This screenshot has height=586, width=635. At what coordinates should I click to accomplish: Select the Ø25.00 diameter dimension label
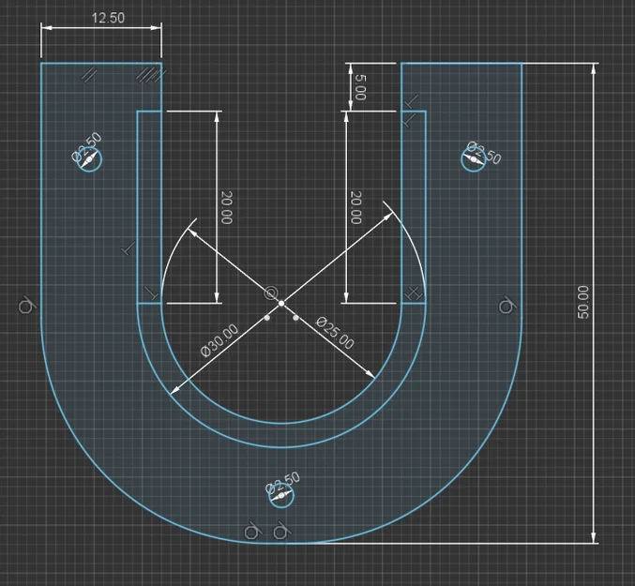pos(335,333)
